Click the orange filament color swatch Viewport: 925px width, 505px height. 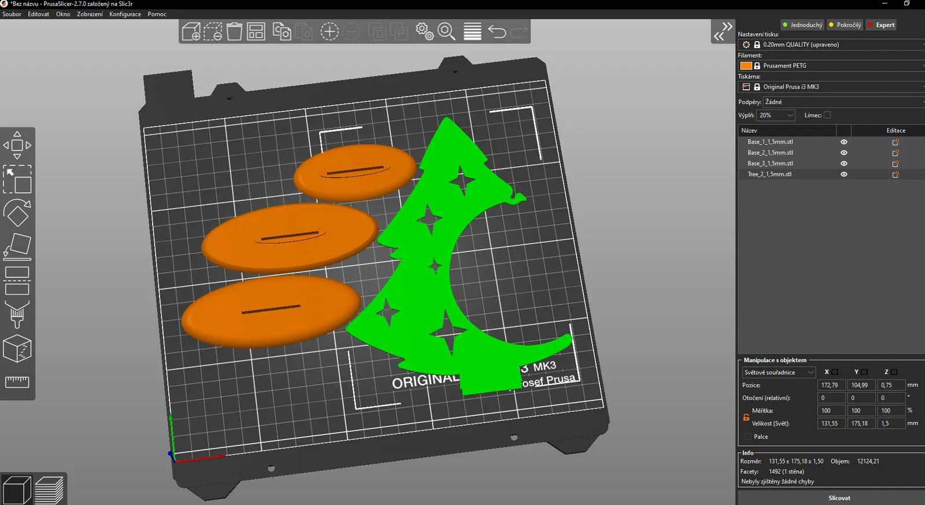point(746,66)
